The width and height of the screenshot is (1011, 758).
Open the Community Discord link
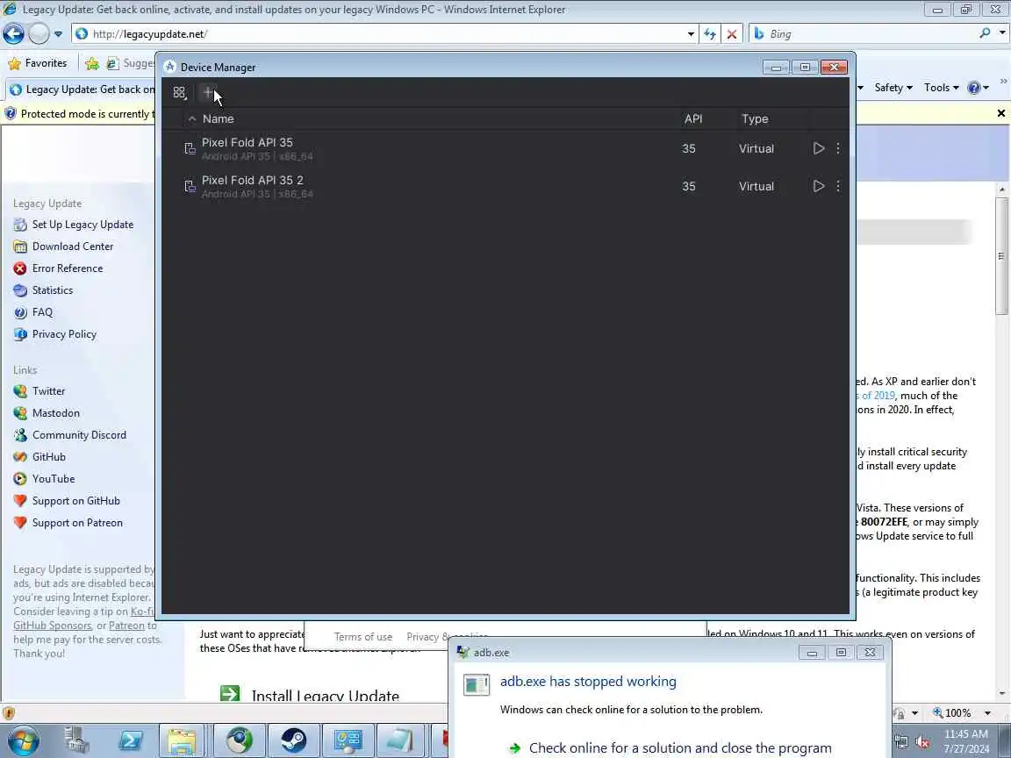pos(79,435)
